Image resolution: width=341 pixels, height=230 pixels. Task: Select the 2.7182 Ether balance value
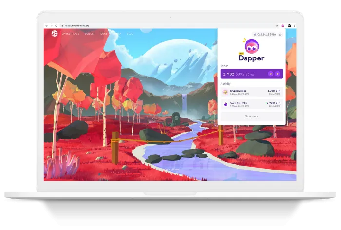[228, 74]
